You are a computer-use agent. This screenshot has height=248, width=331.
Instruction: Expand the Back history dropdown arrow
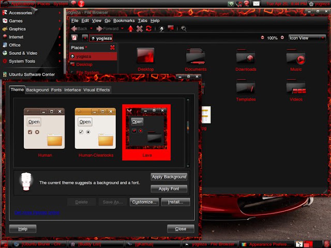coord(92,28)
